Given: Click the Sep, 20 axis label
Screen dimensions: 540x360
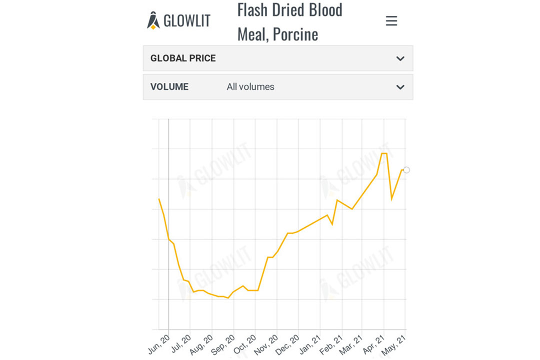Looking at the screenshot, I should tap(223, 345).
